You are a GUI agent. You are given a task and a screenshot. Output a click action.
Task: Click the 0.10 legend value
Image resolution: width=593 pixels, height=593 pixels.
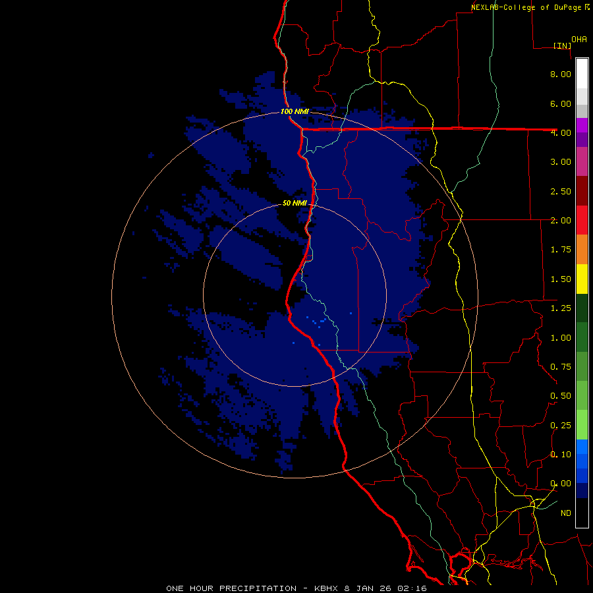[x=561, y=455]
